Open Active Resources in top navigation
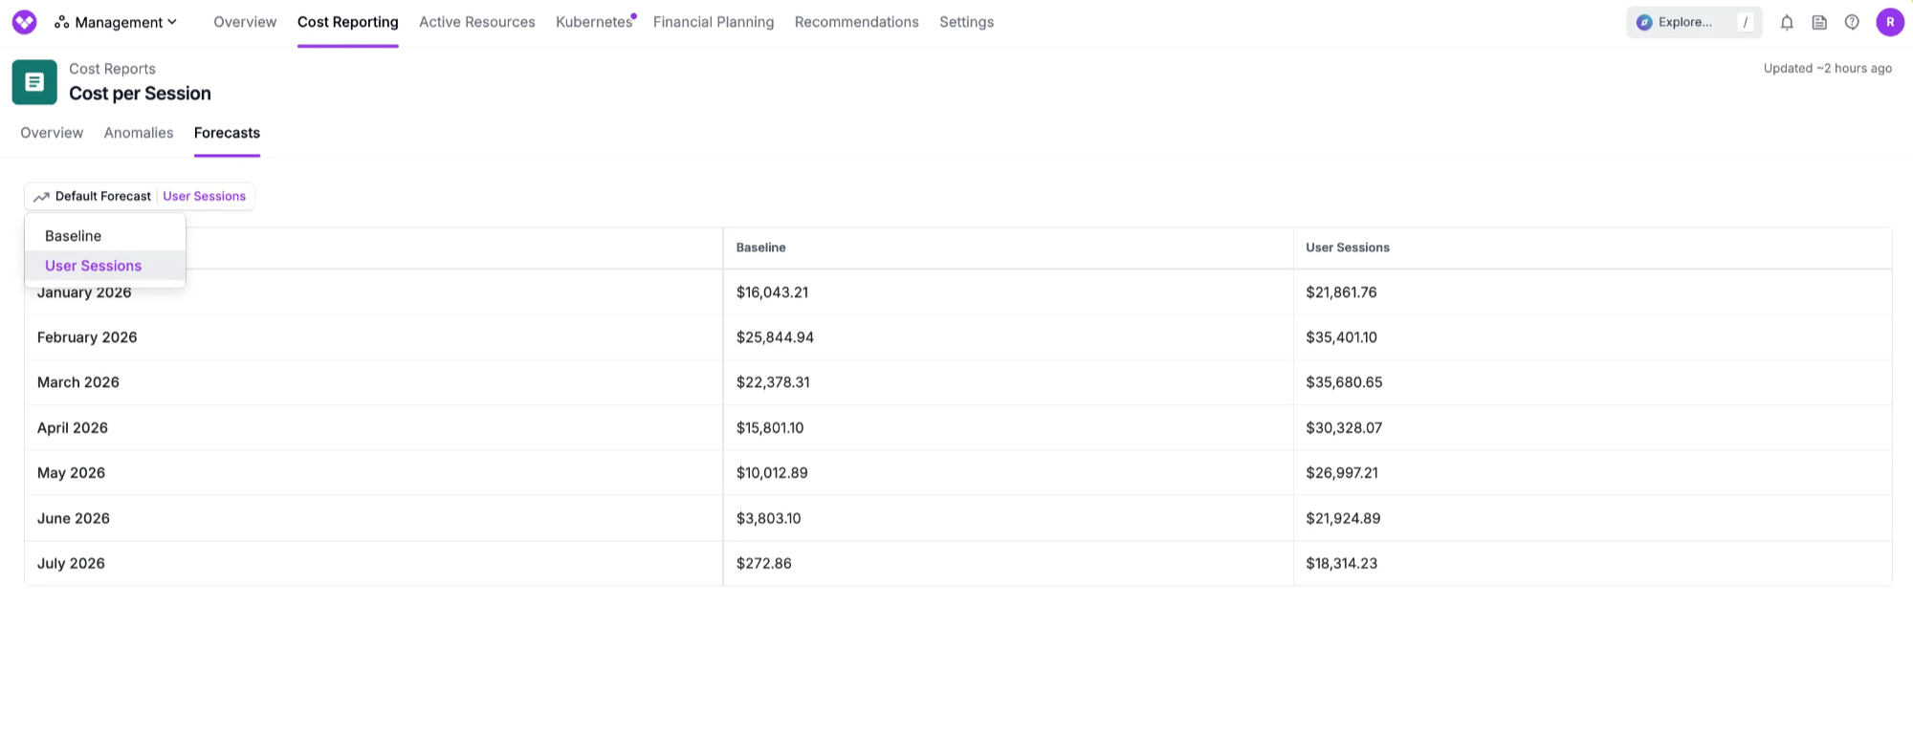This screenshot has height=756, width=1913. point(477,22)
